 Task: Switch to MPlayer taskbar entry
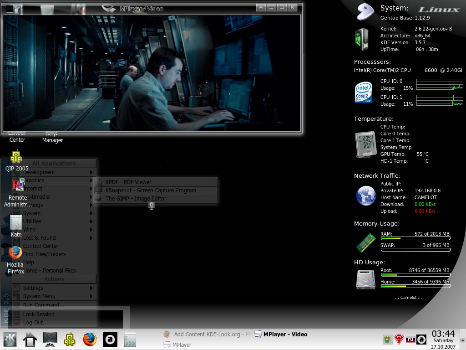click(177, 345)
